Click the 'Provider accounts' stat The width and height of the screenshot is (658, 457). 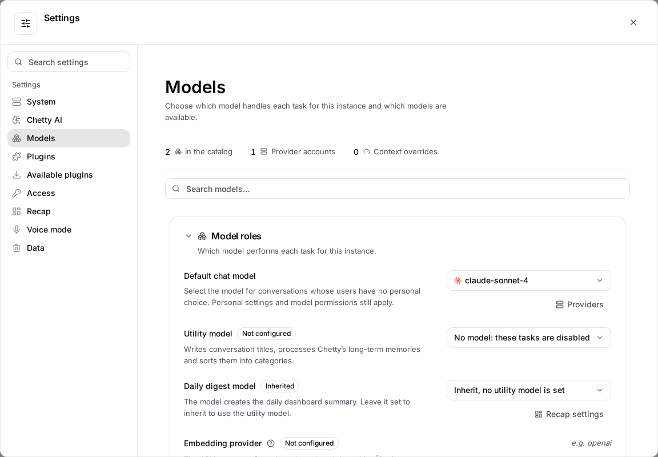point(293,152)
